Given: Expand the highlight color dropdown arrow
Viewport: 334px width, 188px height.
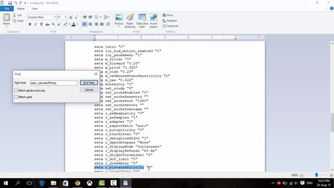Looking at the screenshot, I should click(69, 25).
